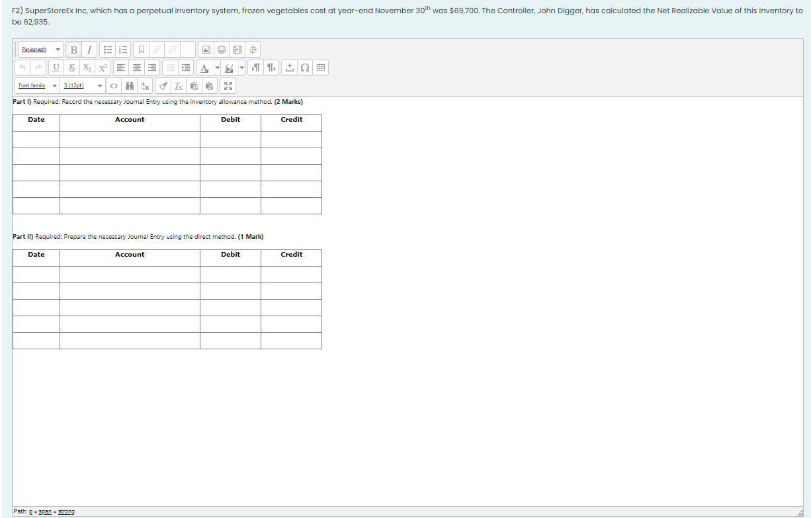Insert an anchor bookmark
The width and height of the screenshot is (811, 518).
coord(142,50)
